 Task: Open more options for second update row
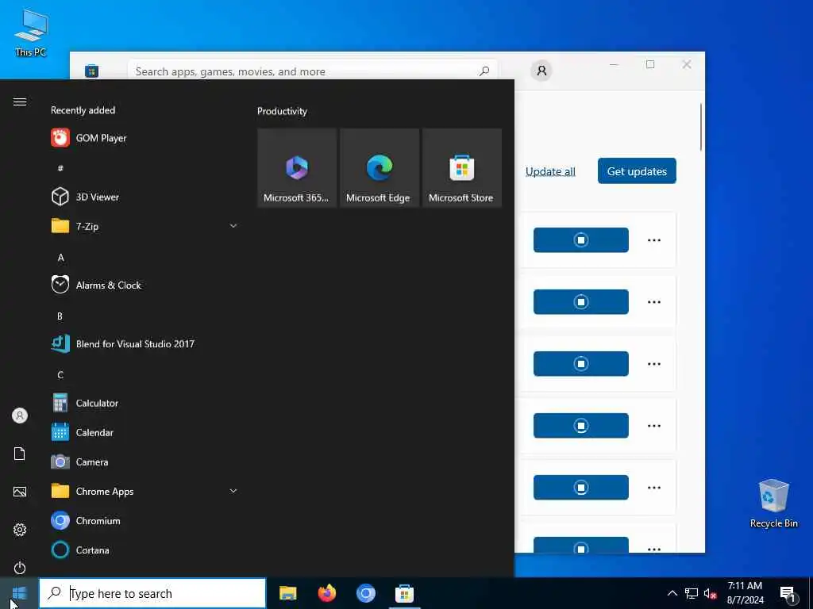coord(654,302)
